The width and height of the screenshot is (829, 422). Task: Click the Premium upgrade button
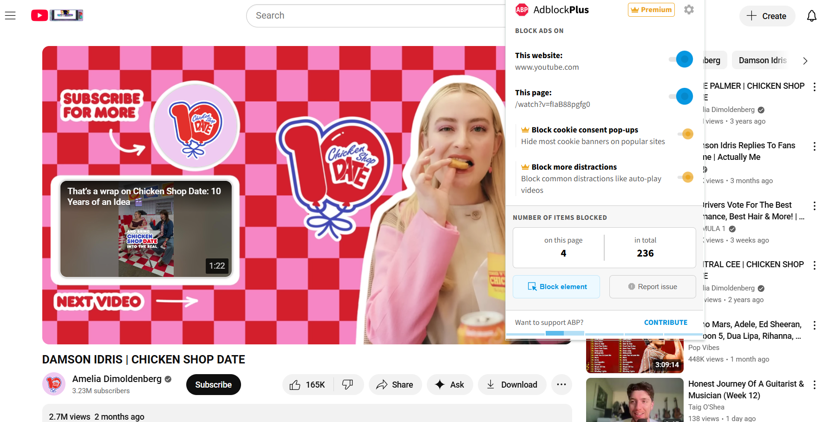(x=651, y=10)
